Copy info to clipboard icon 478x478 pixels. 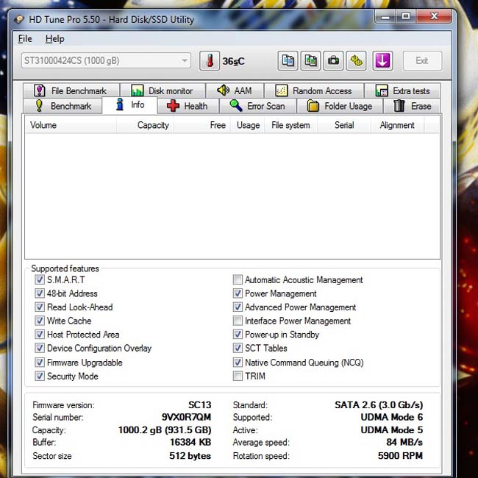point(288,61)
